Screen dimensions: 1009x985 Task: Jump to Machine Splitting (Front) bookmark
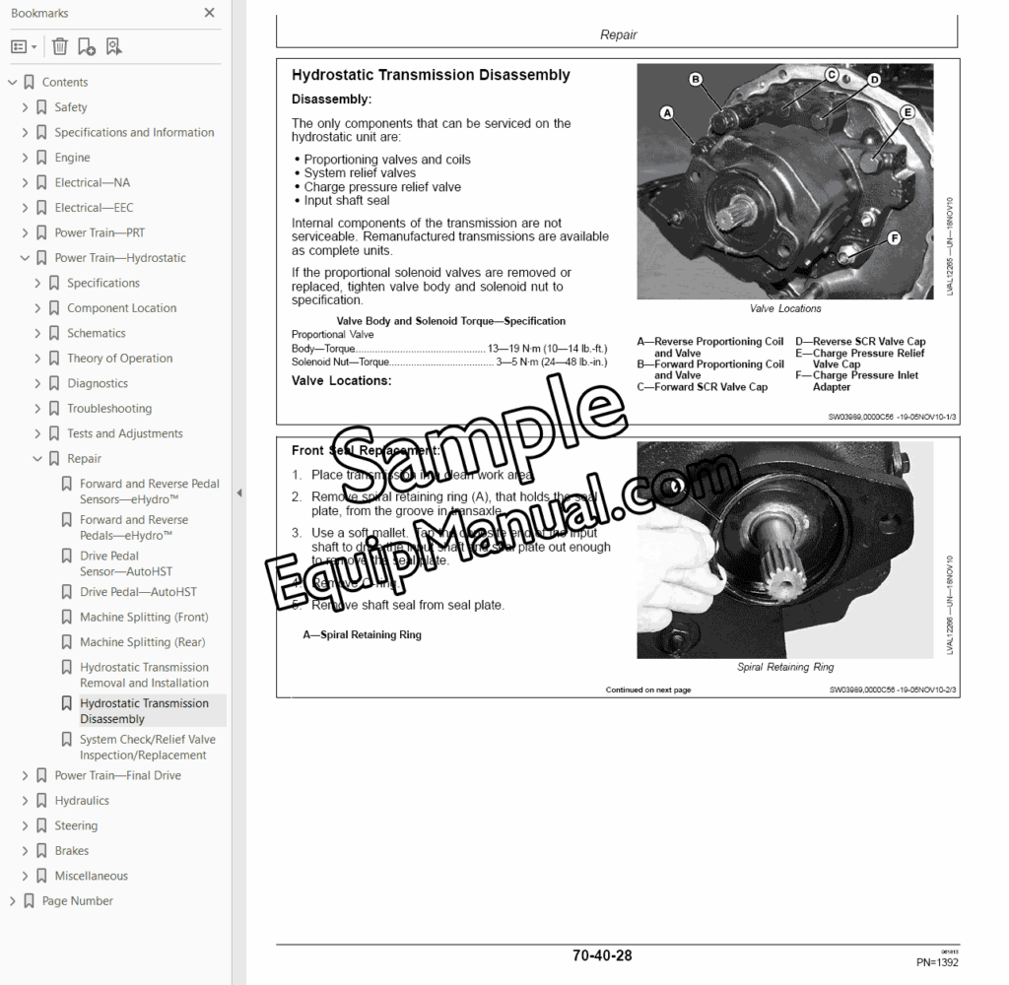[144, 617]
